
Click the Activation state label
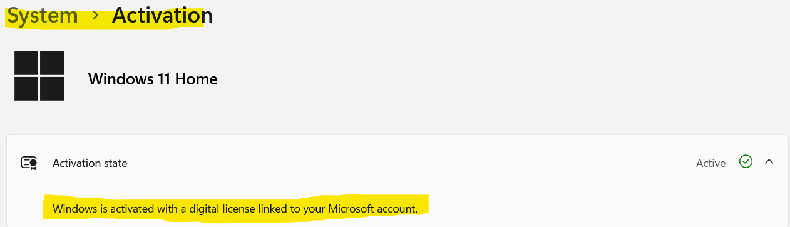click(x=90, y=163)
